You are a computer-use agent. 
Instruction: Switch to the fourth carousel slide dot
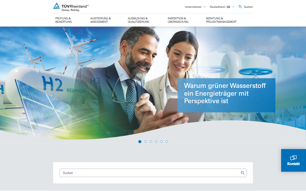(x=156, y=141)
